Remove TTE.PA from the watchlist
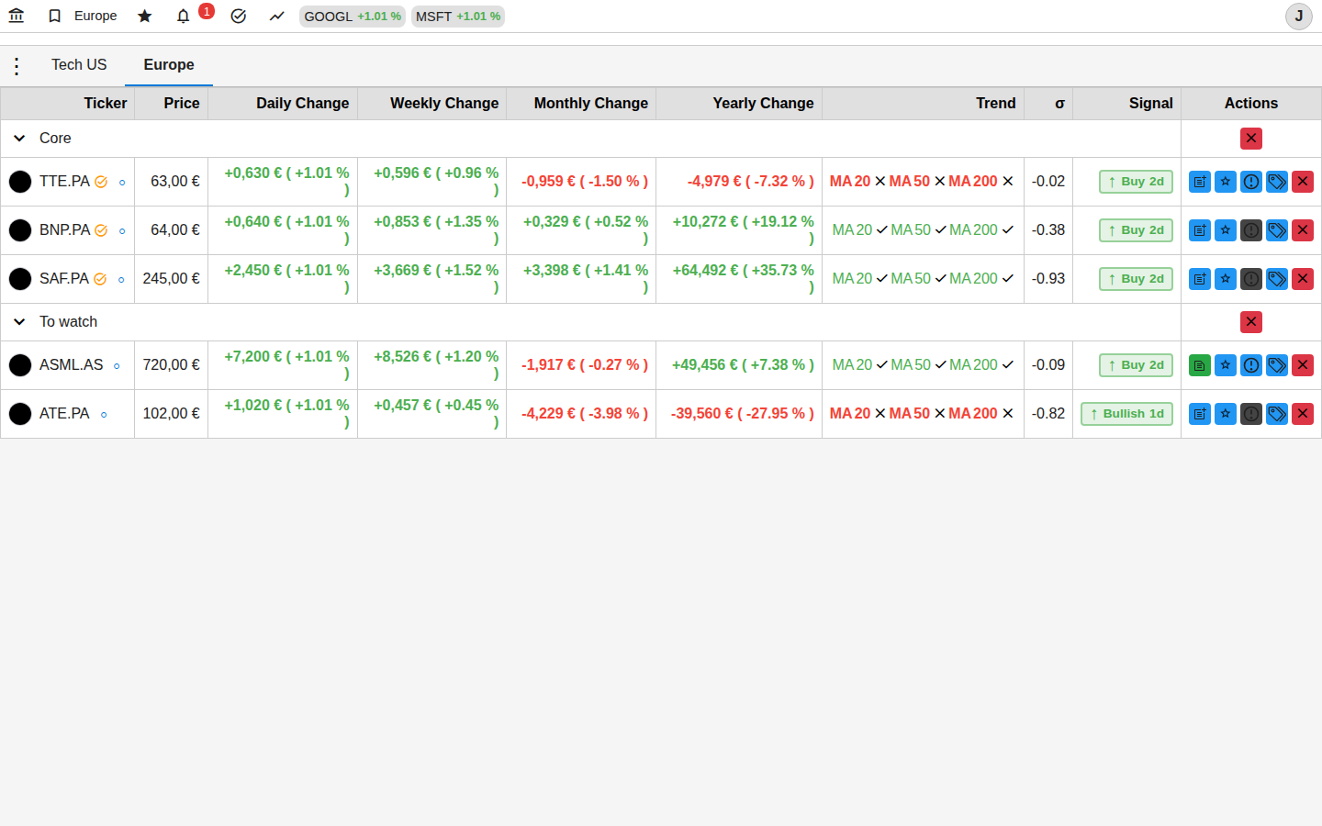1322x826 pixels. click(1303, 182)
